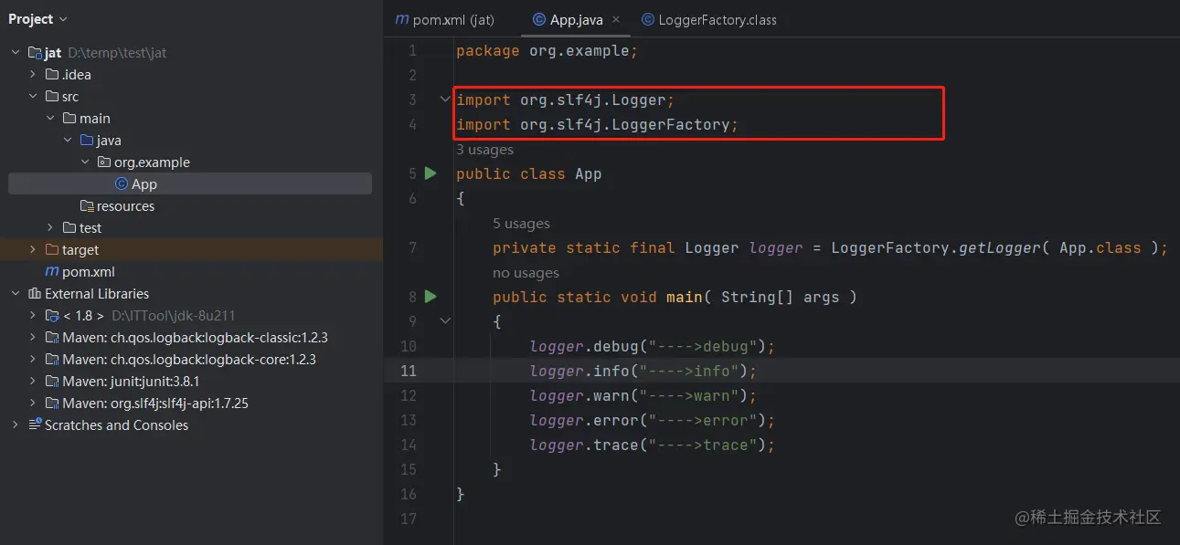This screenshot has width=1180, height=545.
Task: Click the resources folder icon
Action: pos(87,206)
